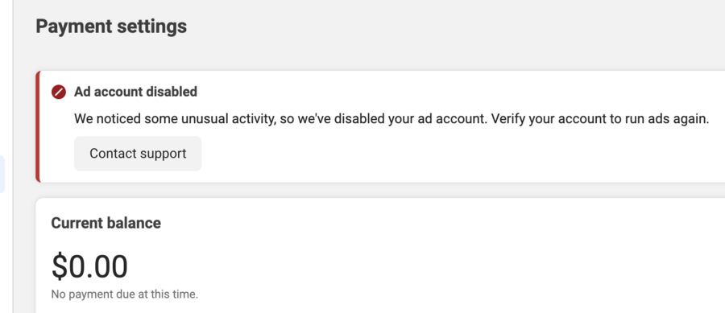Viewport: 725px width, 313px height.
Task: Click the unusual activity warning message text
Action: coord(280,119)
